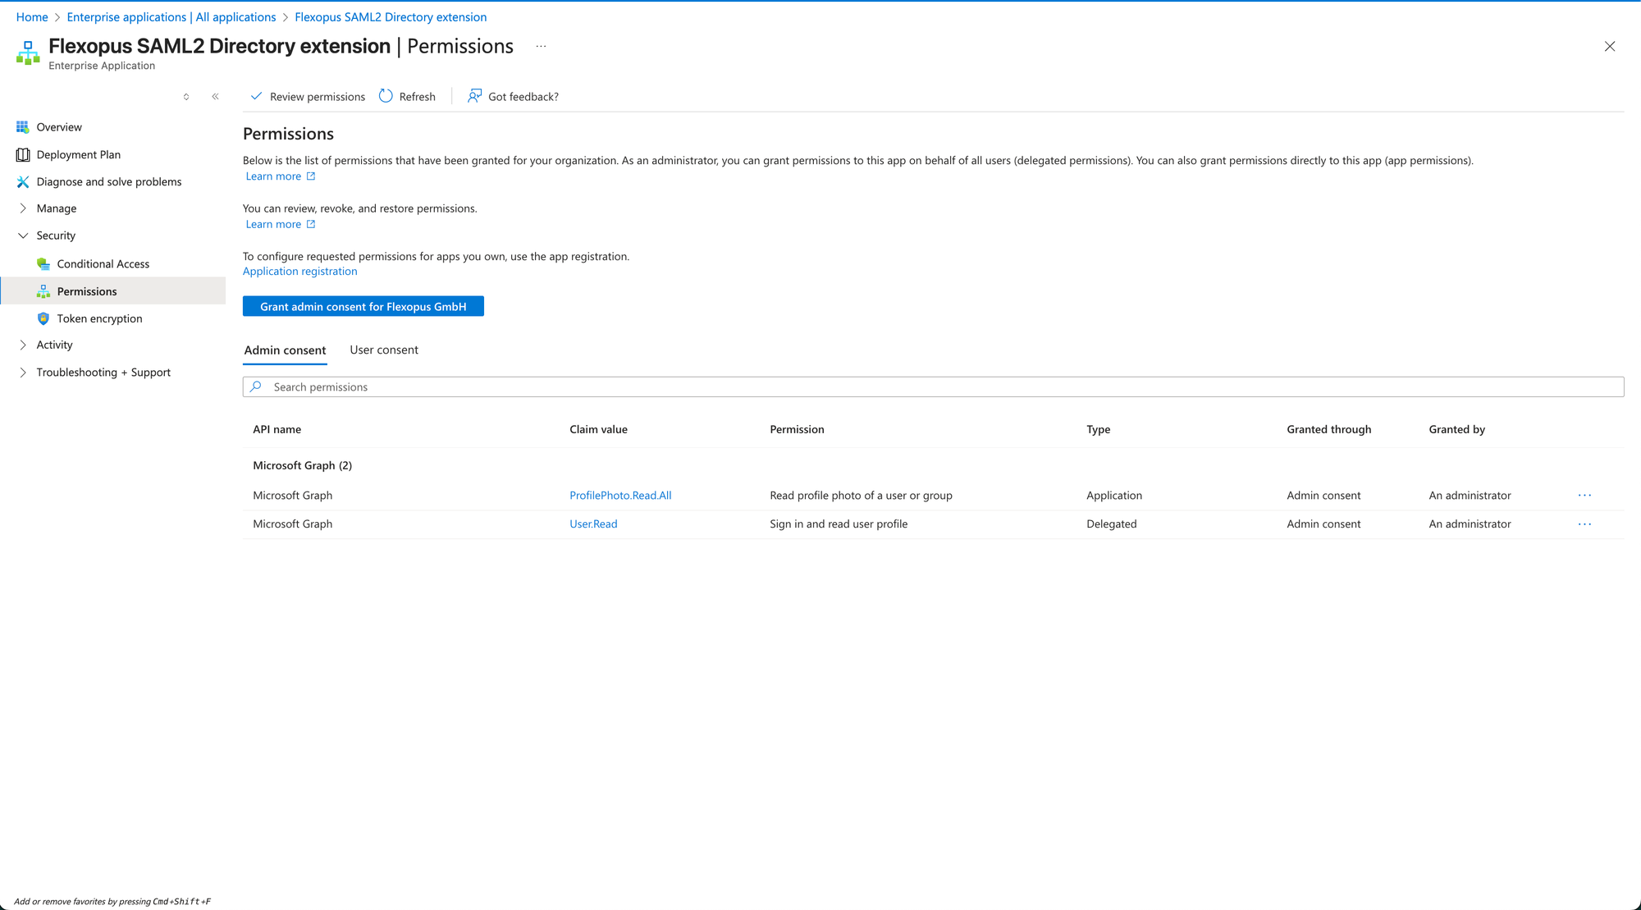Collapse the Security section
Image resolution: width=1641 pixels, height=910 pixels.
(23, 236)
